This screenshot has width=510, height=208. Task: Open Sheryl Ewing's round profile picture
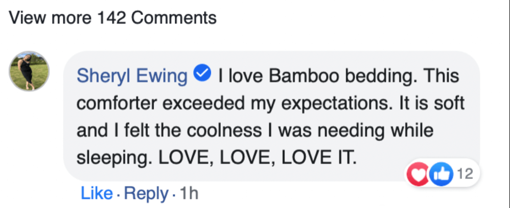coord(30,71)
